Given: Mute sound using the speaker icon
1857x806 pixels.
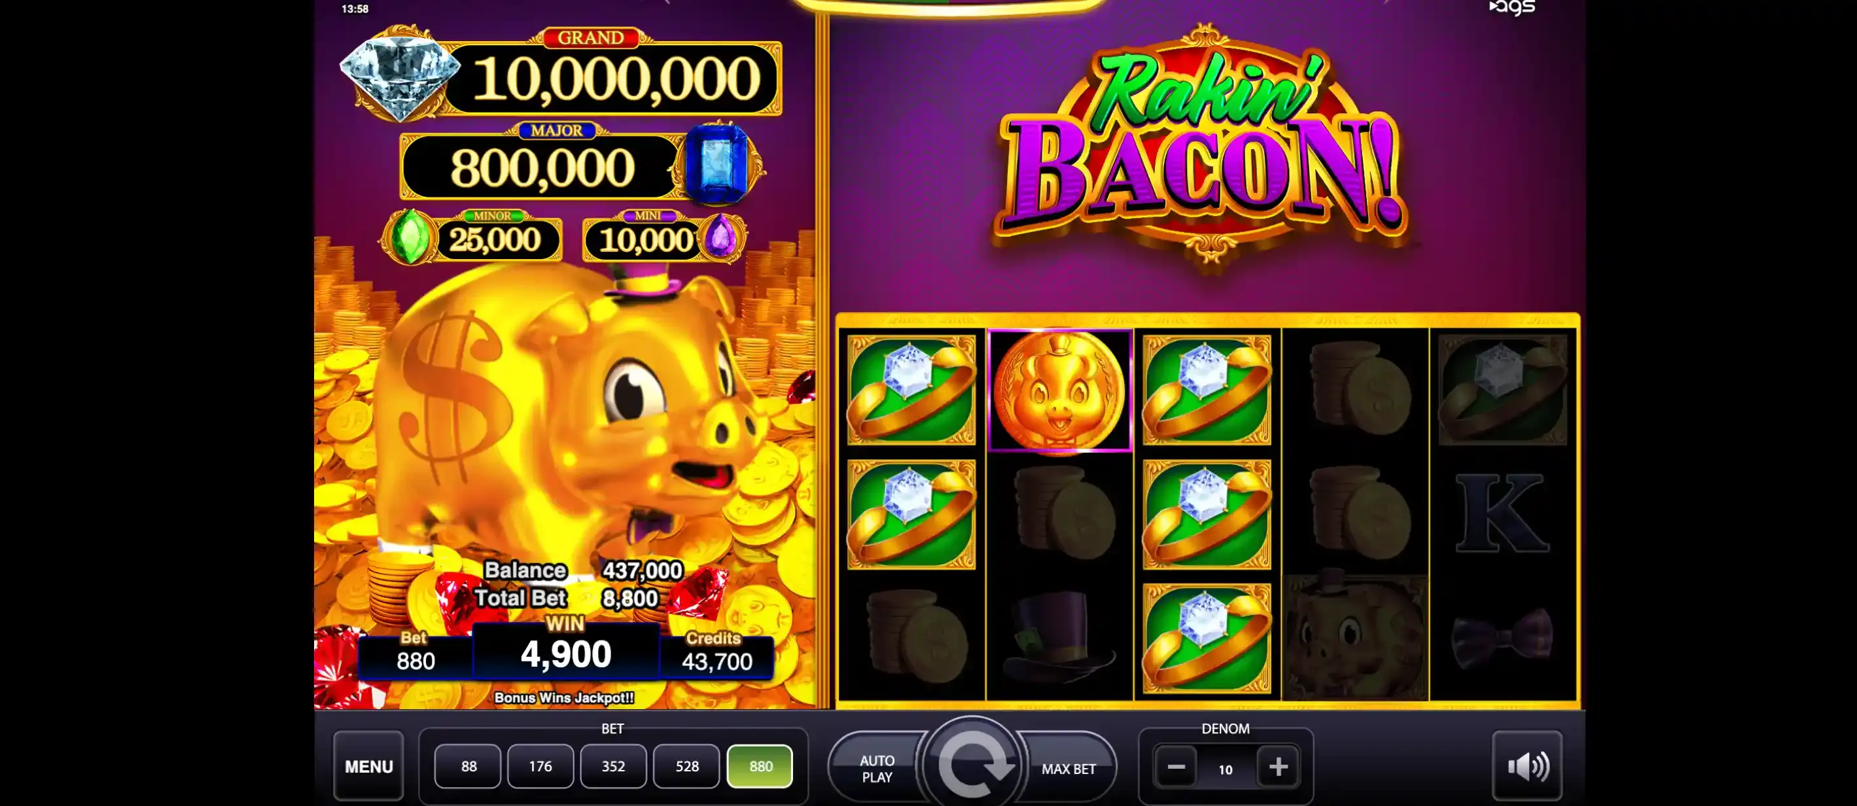Looking at the screenshot, I should [x=1527, y=765].
